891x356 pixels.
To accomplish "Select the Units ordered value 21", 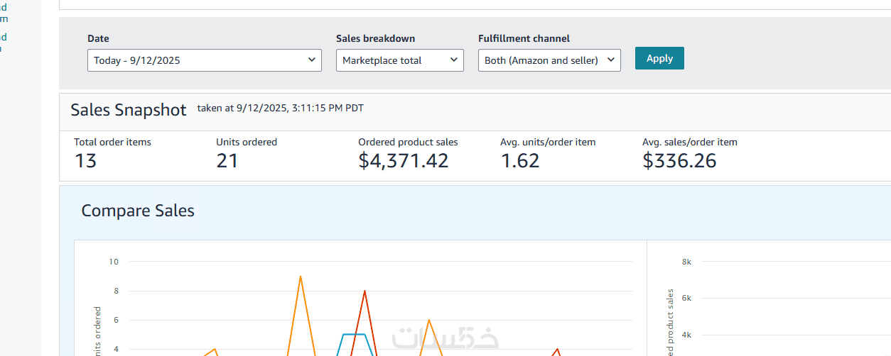I will click(x=227, y=161).
